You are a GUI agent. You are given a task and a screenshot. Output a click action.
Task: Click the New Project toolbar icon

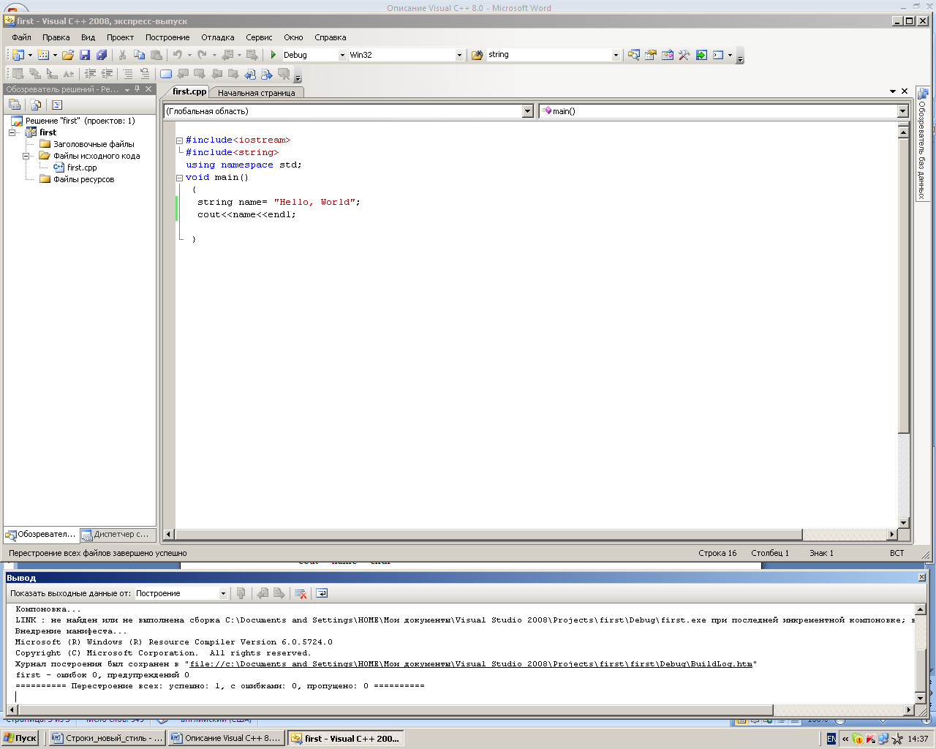pyautogui.click(x=18, y=55)
